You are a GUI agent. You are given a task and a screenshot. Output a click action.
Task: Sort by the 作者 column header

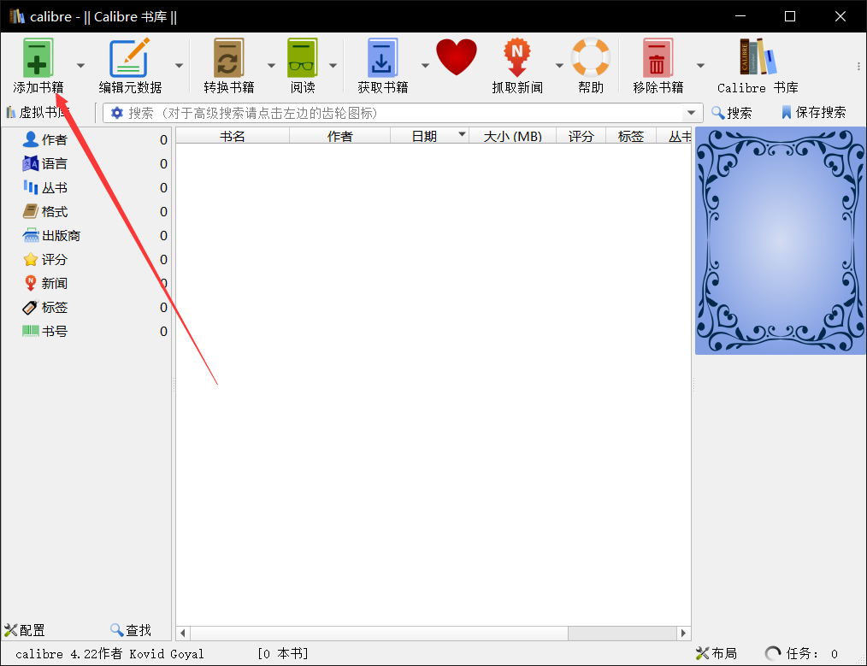click(340, 136)
